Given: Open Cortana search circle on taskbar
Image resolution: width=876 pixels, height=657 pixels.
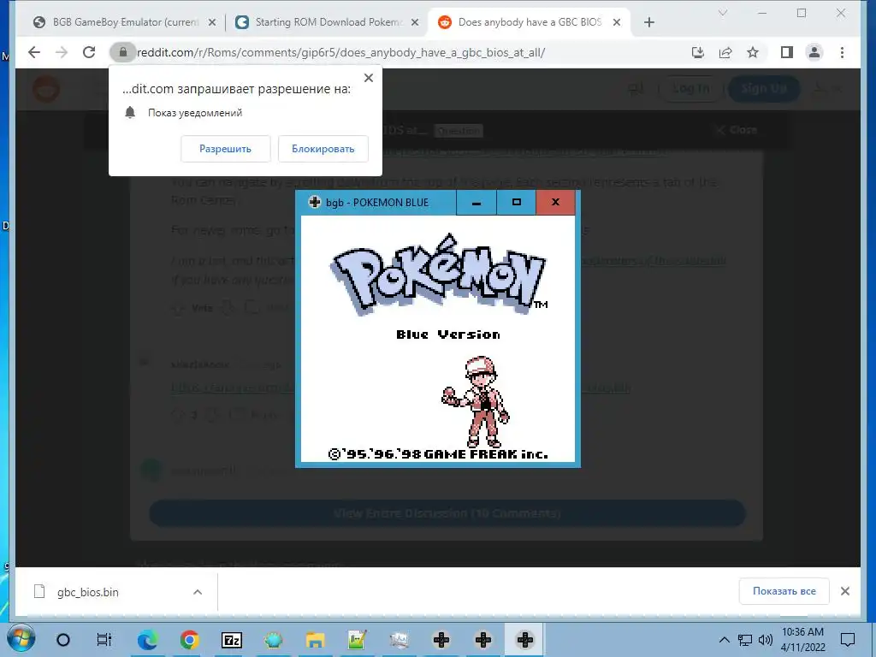Looking at the screenshot, I should pyautogui.click(x=63, y=640).
